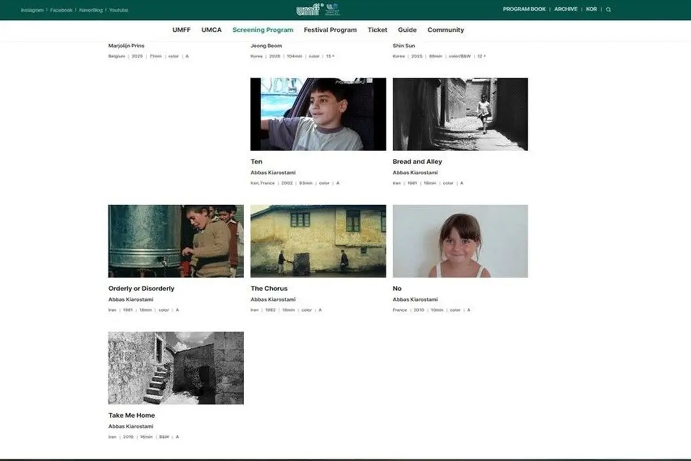
Task: Click Abbas Kiarostami under No
Action: tap(415, 300)
